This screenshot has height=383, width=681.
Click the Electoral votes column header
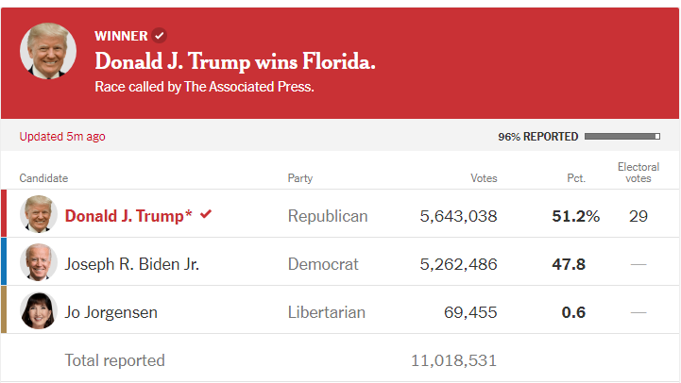point(638,173)
